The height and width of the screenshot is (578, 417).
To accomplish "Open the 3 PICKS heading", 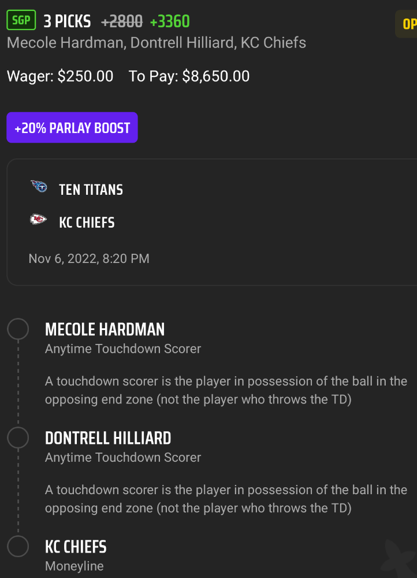I will [x=68, y=21].
